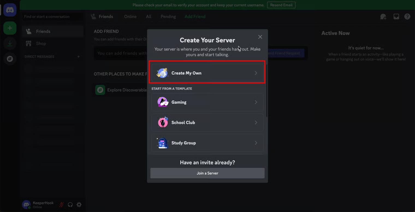415x212 pixels.
Task: Click the Resend Email button
Action: pyautogui.click(x=281, y=5)
